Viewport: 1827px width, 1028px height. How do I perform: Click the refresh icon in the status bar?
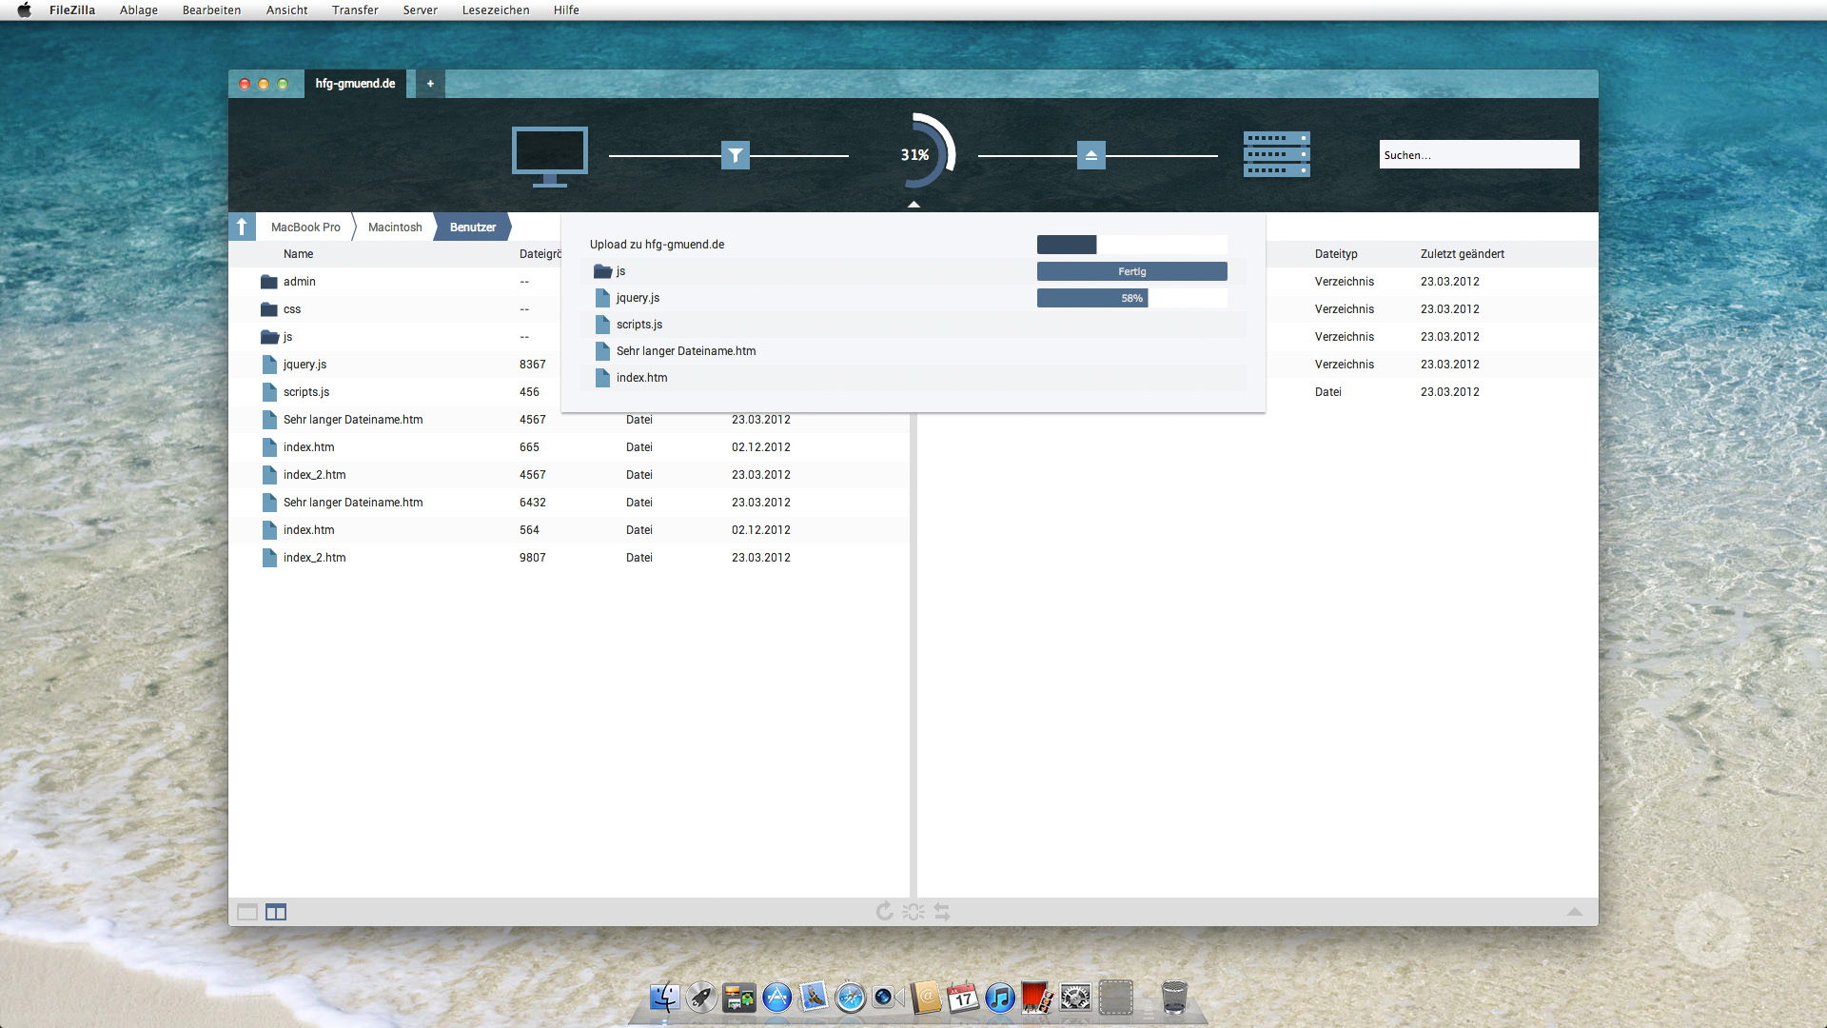coord(884,911)
